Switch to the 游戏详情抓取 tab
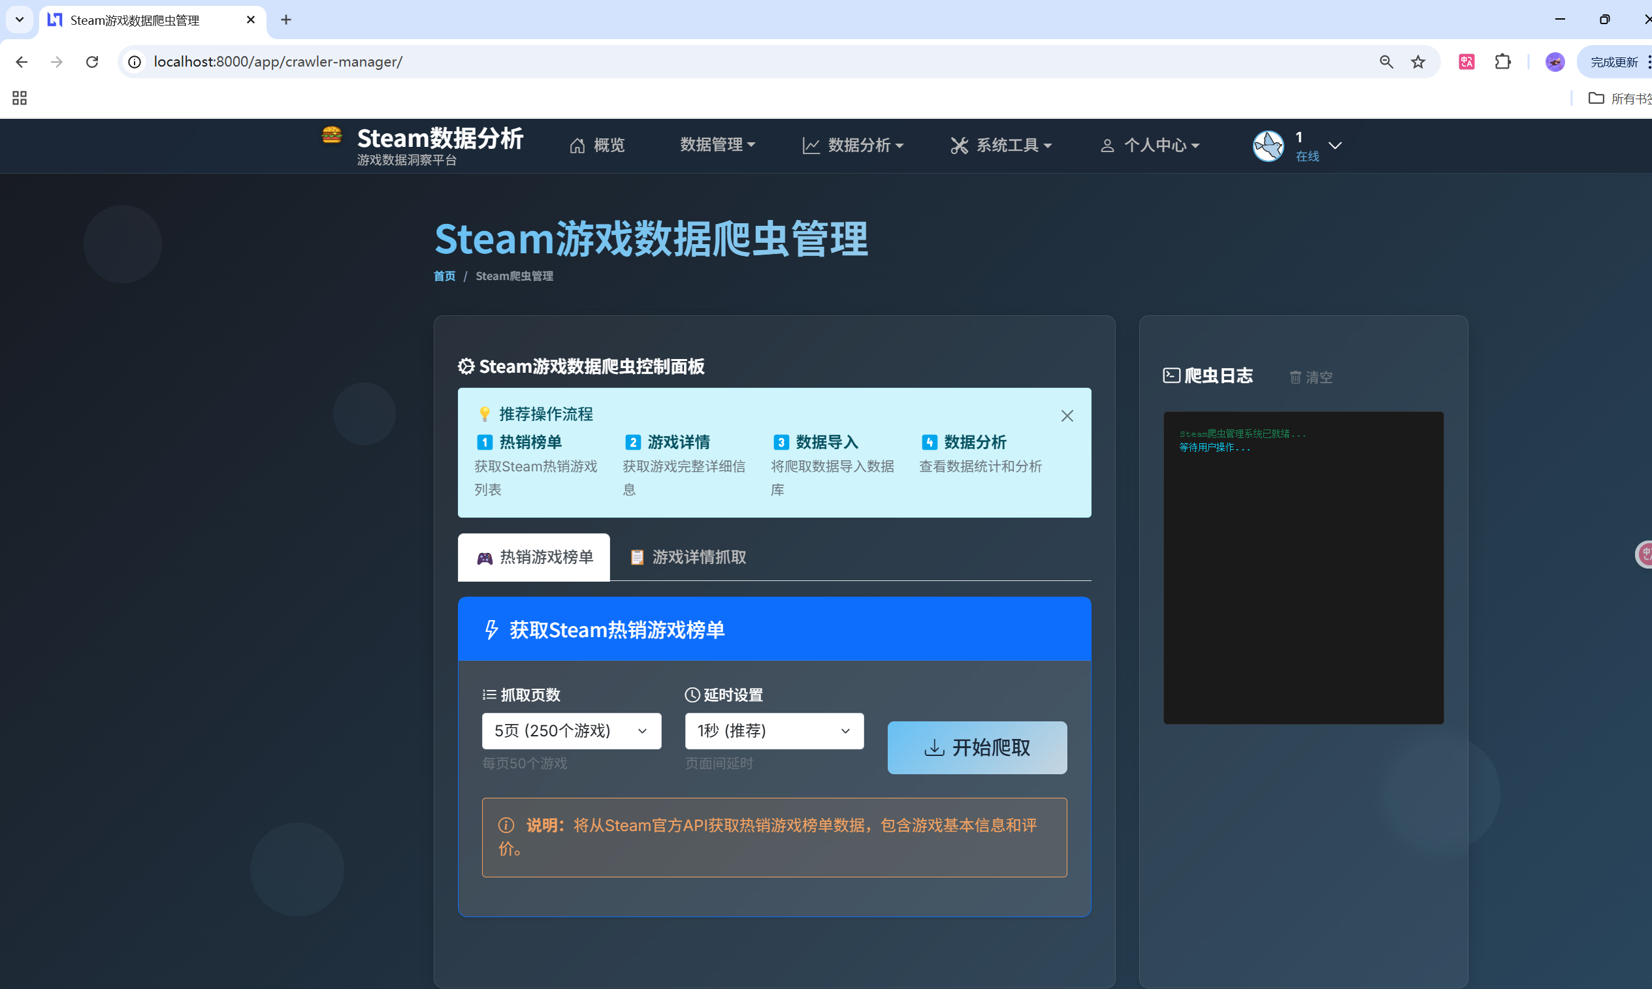1652x989 pixels. (688, 557)
